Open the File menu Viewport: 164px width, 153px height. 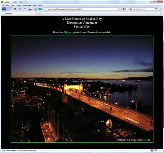[3, 5]
